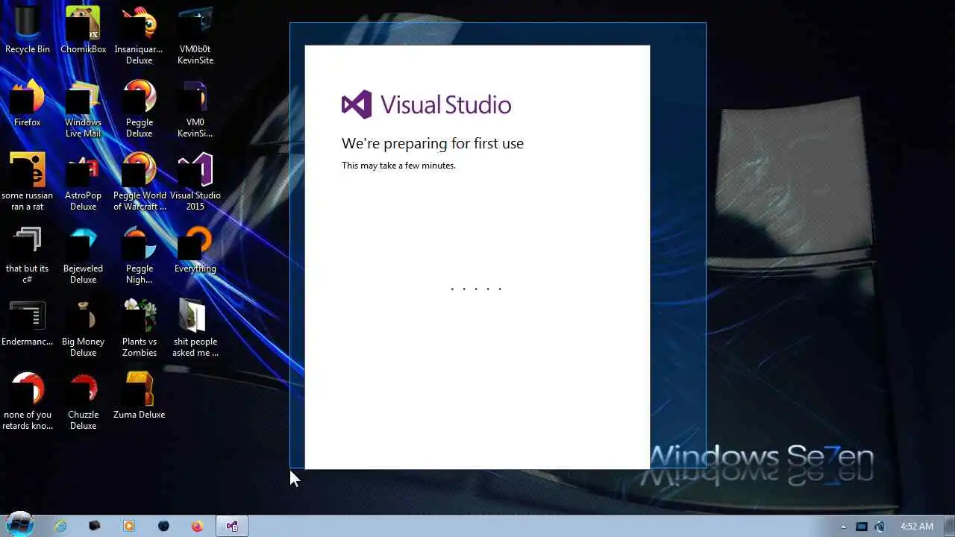Select the Chuzzle Deluxe shortcut
Viewport: 955px width, 537px height.
tap(83, 401)
